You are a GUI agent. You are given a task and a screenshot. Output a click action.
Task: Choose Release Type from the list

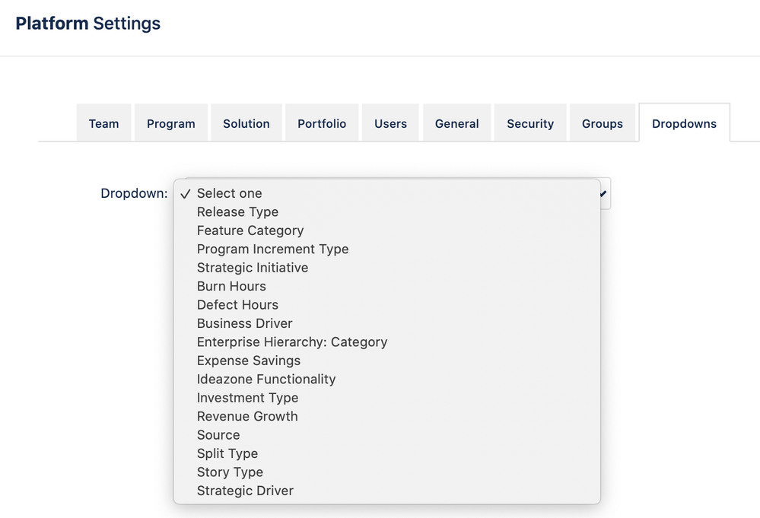(x=237, y=212)
